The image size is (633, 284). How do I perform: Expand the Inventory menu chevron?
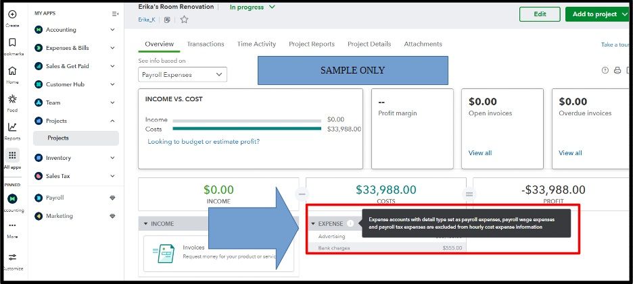(113, 158)
